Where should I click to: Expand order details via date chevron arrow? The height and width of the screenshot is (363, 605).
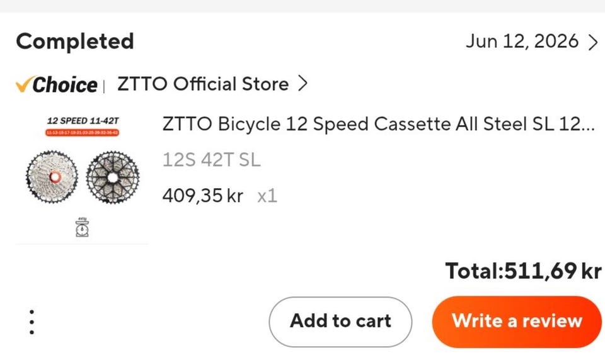(x=594, y=42)
